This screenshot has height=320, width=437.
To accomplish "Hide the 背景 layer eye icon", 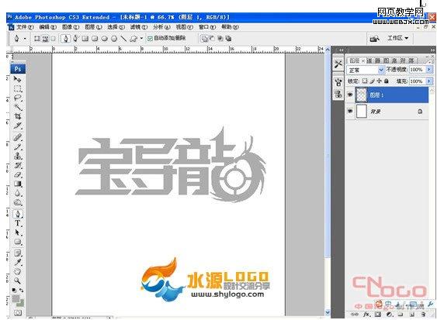I will [x=350, y=112].
